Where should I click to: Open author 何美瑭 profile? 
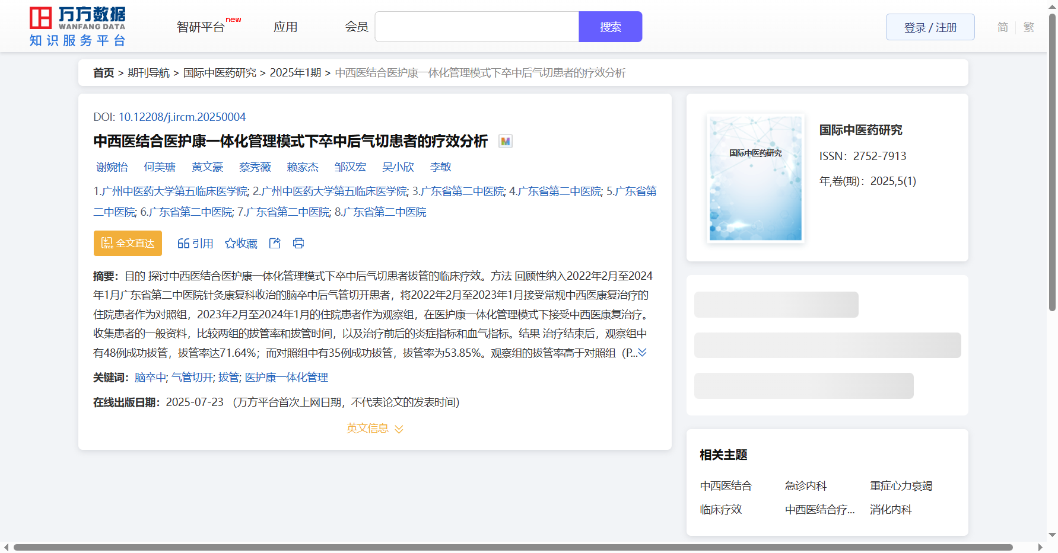point(160,167)
